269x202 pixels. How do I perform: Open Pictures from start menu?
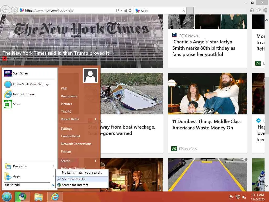[66, 104]
